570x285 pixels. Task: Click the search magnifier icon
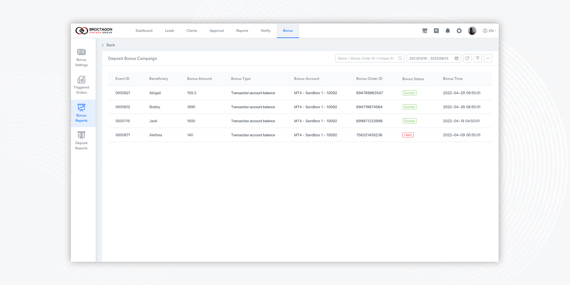[400, 58]
